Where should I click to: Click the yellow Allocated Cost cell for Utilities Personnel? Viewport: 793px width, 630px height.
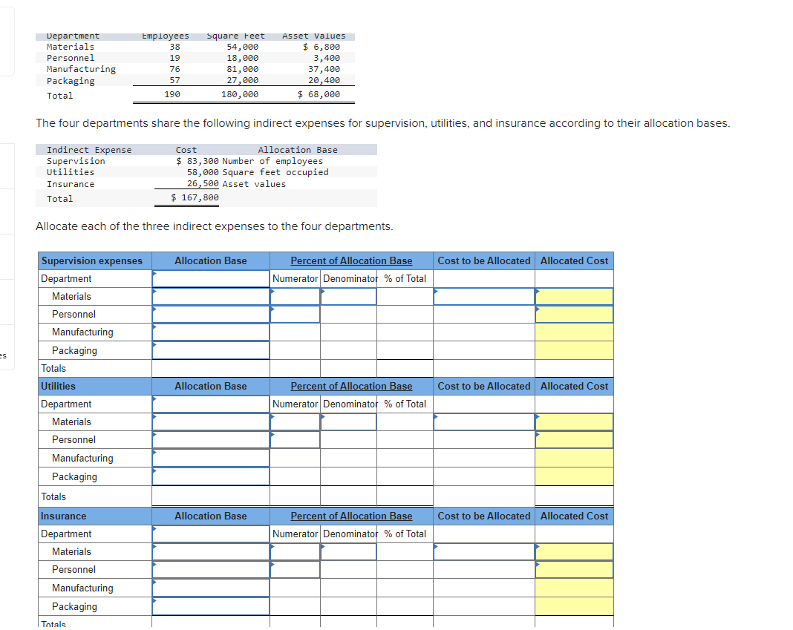tap(574, 439)
